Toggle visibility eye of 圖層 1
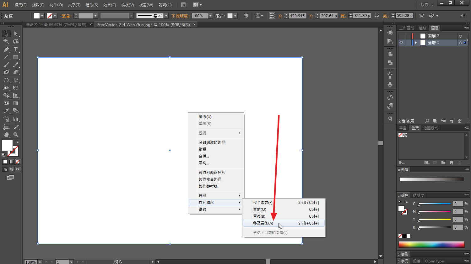 (x=401, y=43)
